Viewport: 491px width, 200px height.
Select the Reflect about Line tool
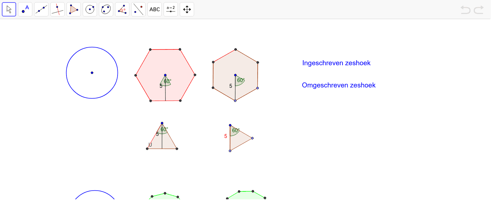[138, 9]
